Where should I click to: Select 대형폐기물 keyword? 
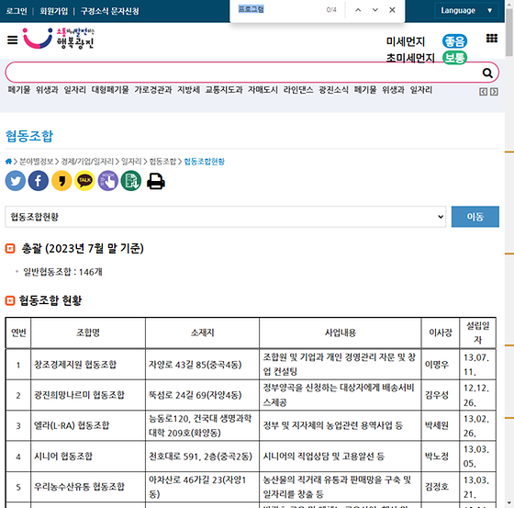[110, 90]
